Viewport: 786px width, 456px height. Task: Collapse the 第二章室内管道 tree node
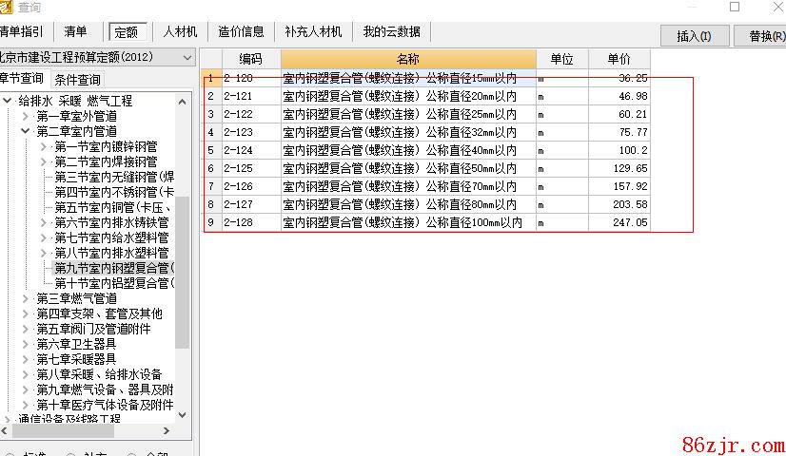click(x=26, y=131)
